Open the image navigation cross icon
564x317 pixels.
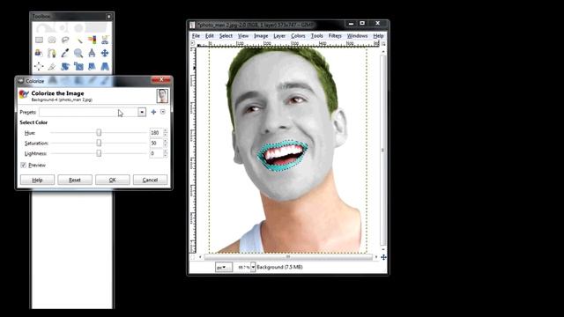[383, 257]
